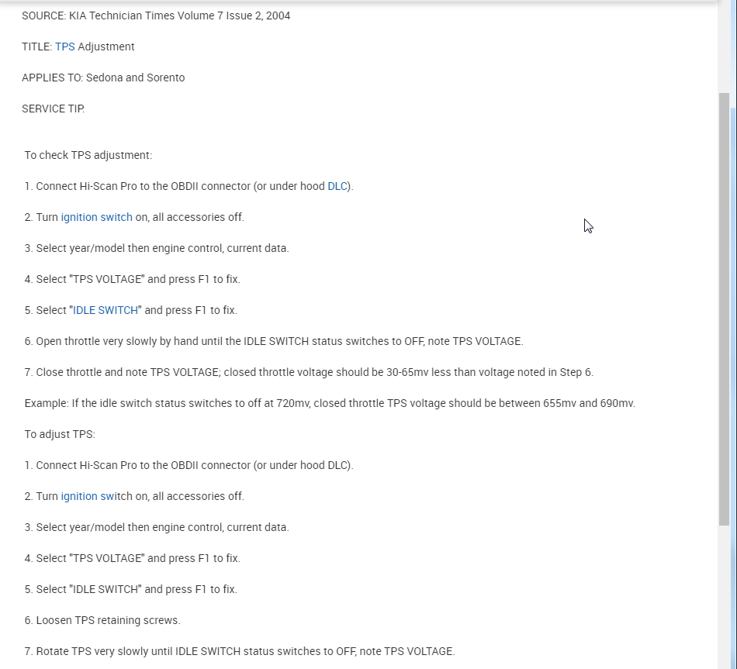The height and width of the screenshot is (669, 737).
Task: Click the 'To adjust TPS:' heading
Action: (x=60, y=434)
